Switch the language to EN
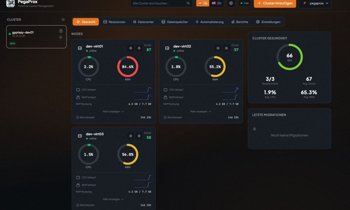350x210 pixels. (x=217, y=3)
